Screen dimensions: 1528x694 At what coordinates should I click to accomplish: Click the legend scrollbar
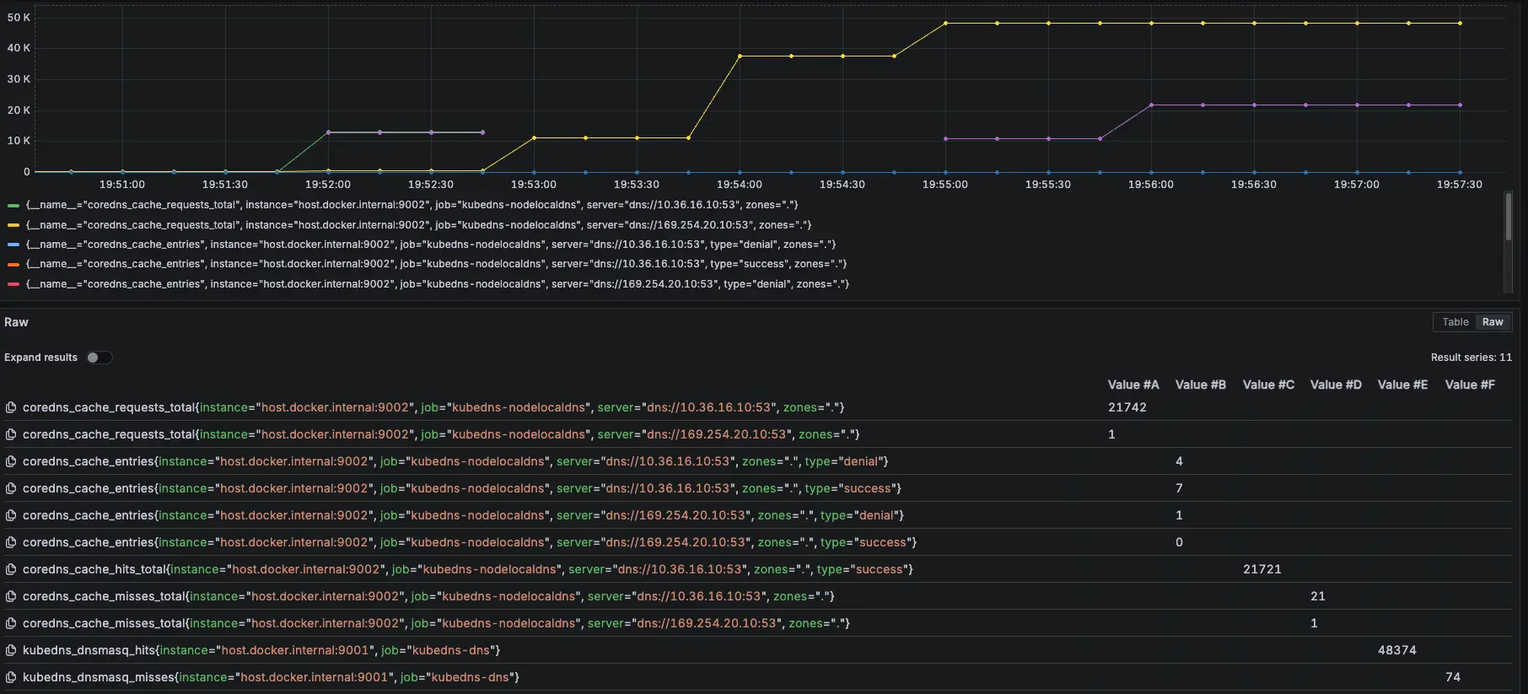tap(1508, 218)
